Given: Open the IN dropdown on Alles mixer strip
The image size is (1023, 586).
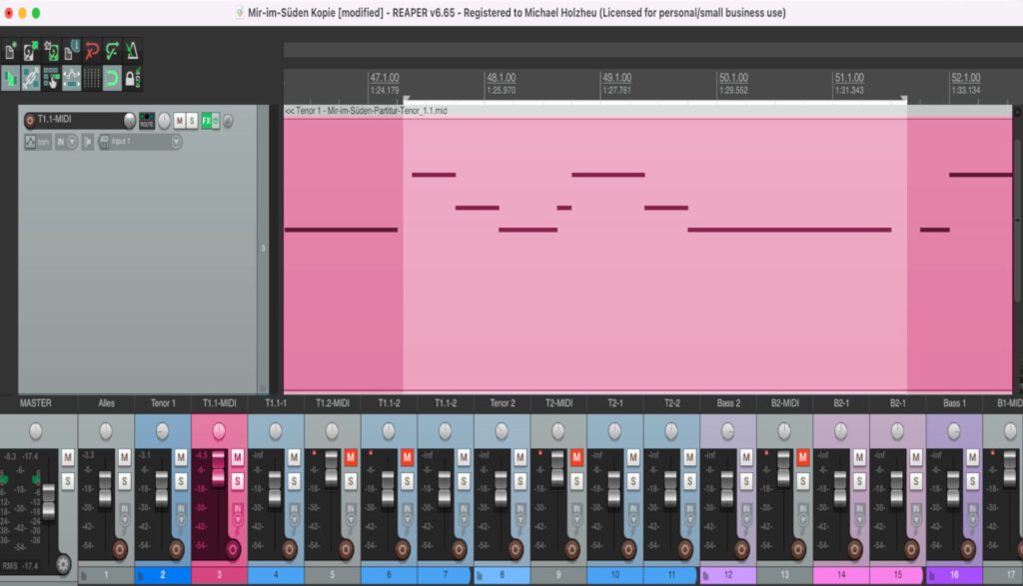Looking at the screenshot, I should pos(125,520).
